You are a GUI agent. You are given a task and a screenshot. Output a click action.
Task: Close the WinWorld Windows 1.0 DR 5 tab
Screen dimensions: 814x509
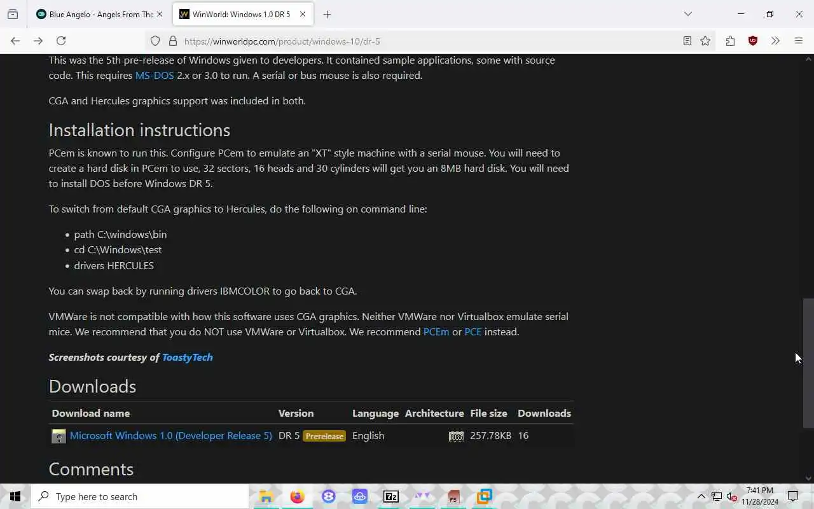[303, 14]
